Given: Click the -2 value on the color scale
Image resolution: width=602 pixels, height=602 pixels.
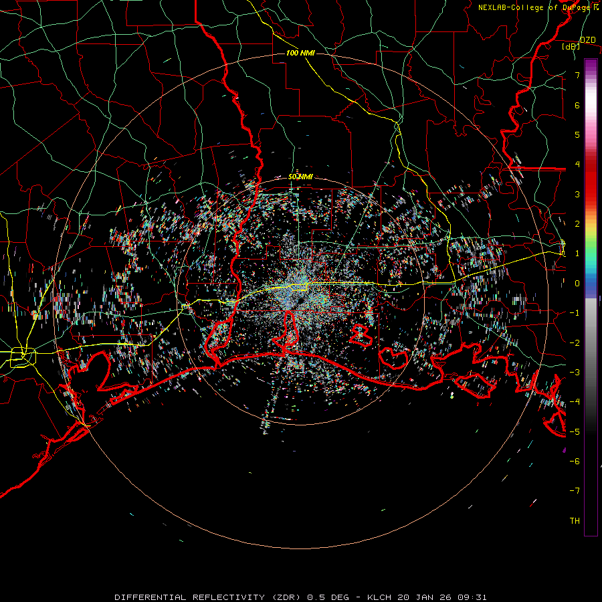Looking at the screenshot, I should coord(575,343).
